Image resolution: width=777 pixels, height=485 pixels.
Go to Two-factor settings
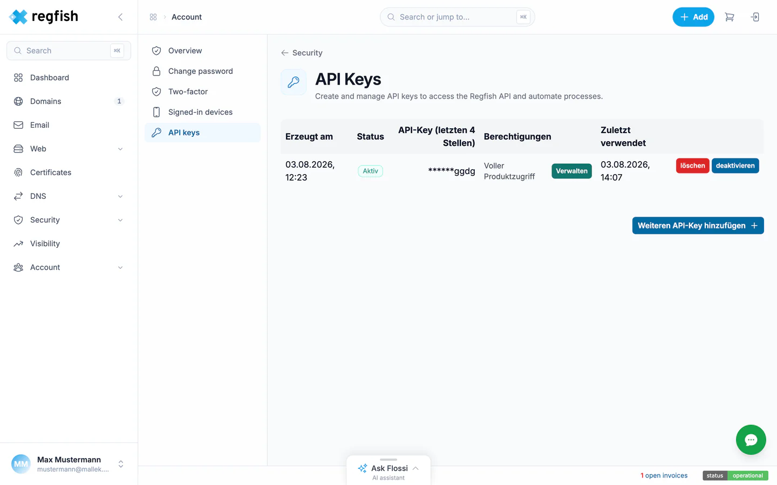tap(202, 92)
